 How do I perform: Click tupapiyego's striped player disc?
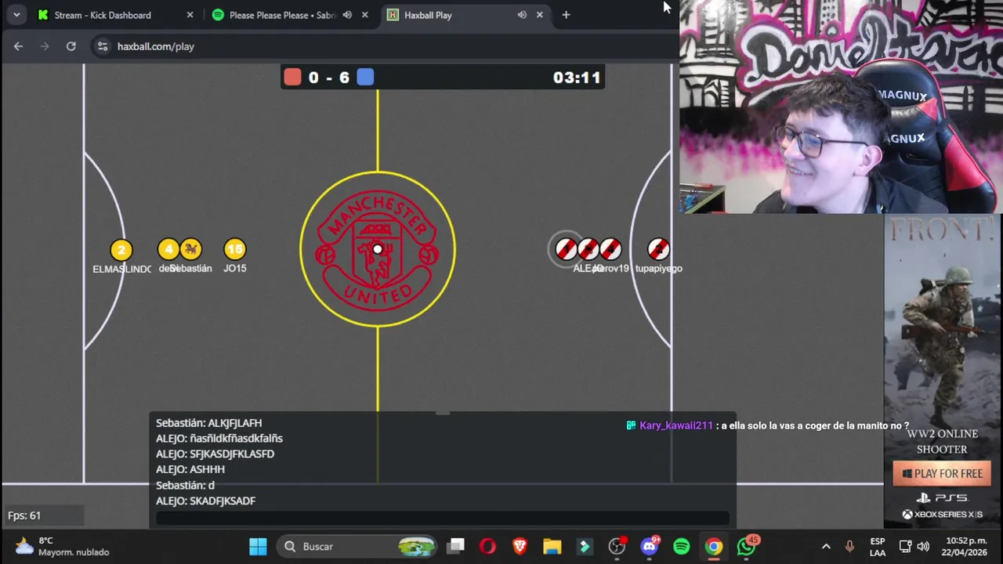click(658, 249)
